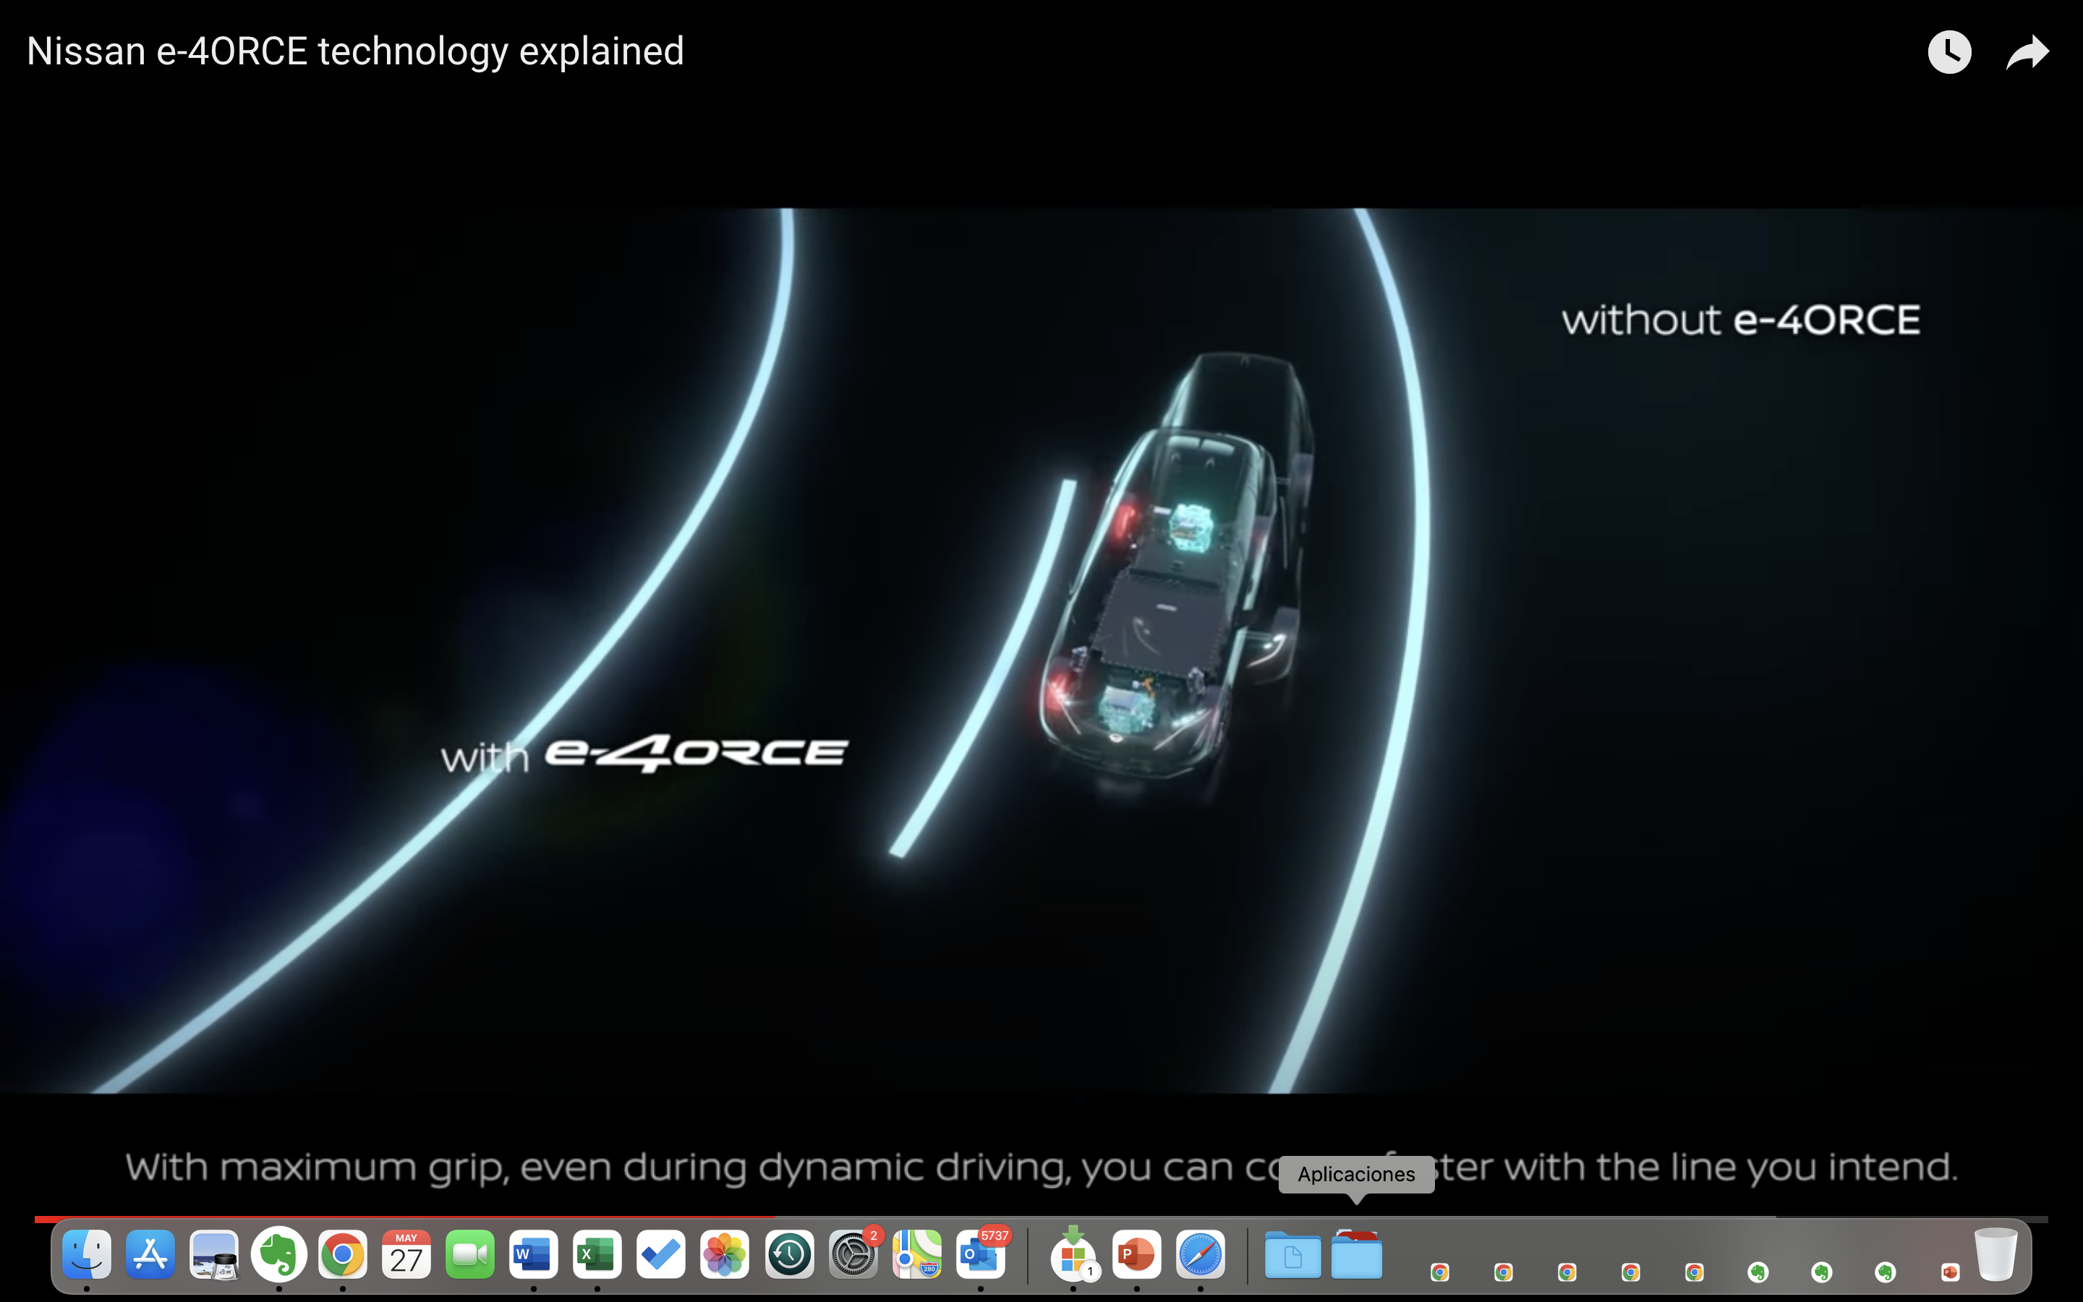Share the Nissan e-4ORCE video
The image size is (2083, 1302).
pyautogui.click(x=2027, y=51)
